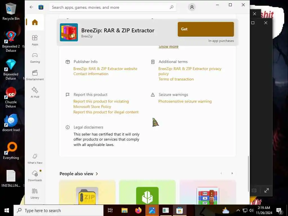This screenshot has width=288, height=216.
Task: Open Contact information link
Action: coord(91,74)
